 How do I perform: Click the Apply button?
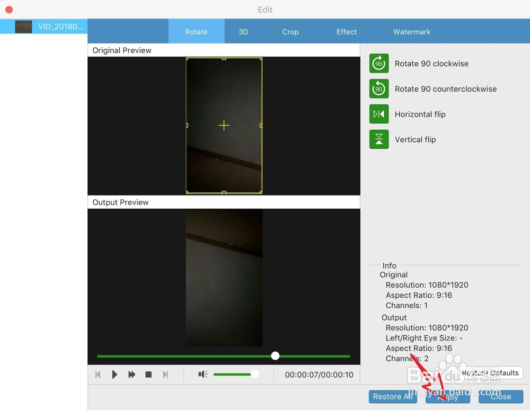coord(447,396)
